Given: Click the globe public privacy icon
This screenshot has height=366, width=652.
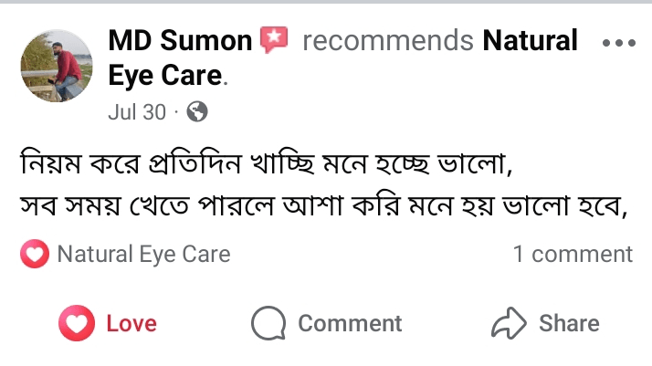Looking at the screenshot, I should 196,112.
